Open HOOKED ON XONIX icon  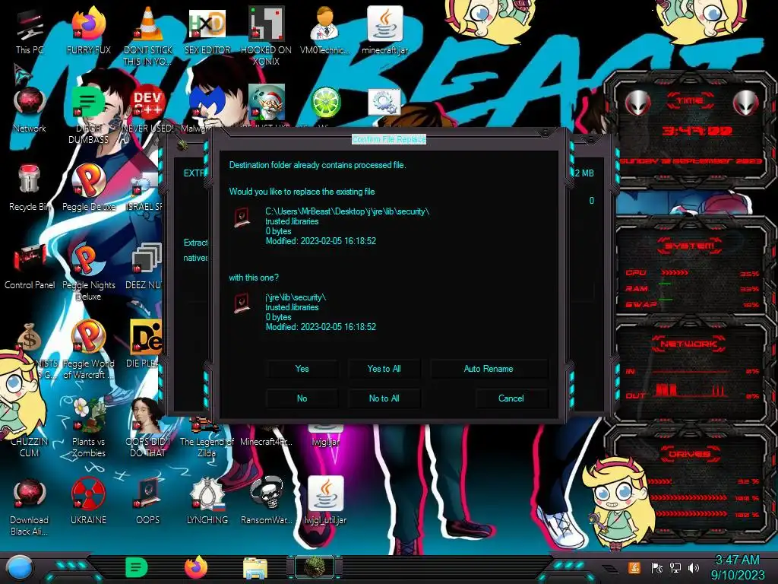point(266,36)
